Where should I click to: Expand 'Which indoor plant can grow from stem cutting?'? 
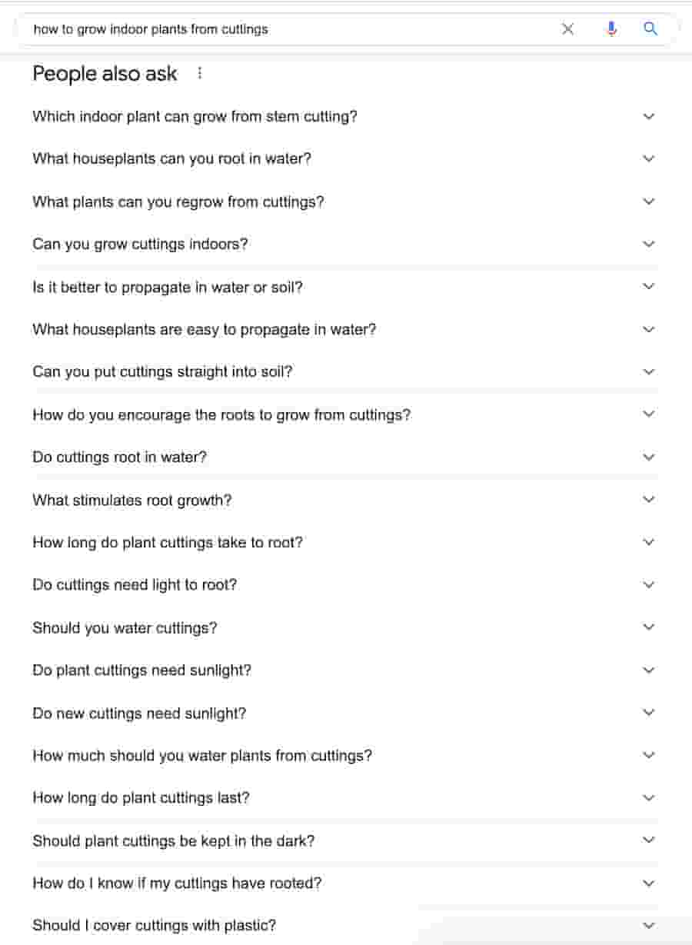tap(648, 116)
